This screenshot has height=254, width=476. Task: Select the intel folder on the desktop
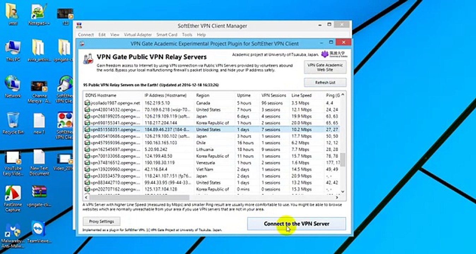pos(12,15)
